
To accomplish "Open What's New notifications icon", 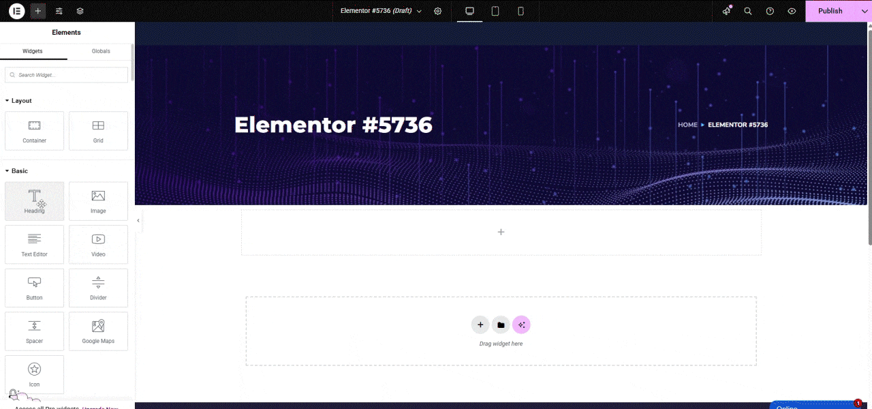I will click(726, 11).
